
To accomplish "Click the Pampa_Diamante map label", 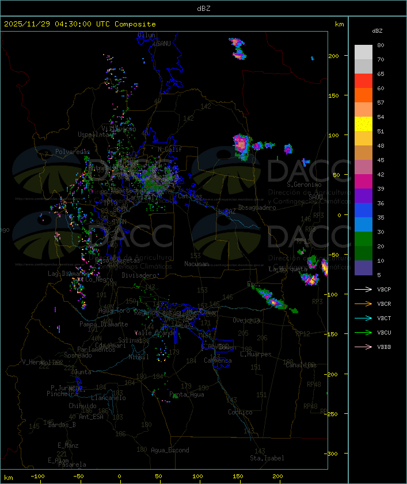I will click(104, 324).
